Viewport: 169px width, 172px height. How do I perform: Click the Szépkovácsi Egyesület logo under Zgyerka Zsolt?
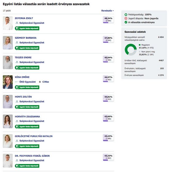(x=17, y=23)
